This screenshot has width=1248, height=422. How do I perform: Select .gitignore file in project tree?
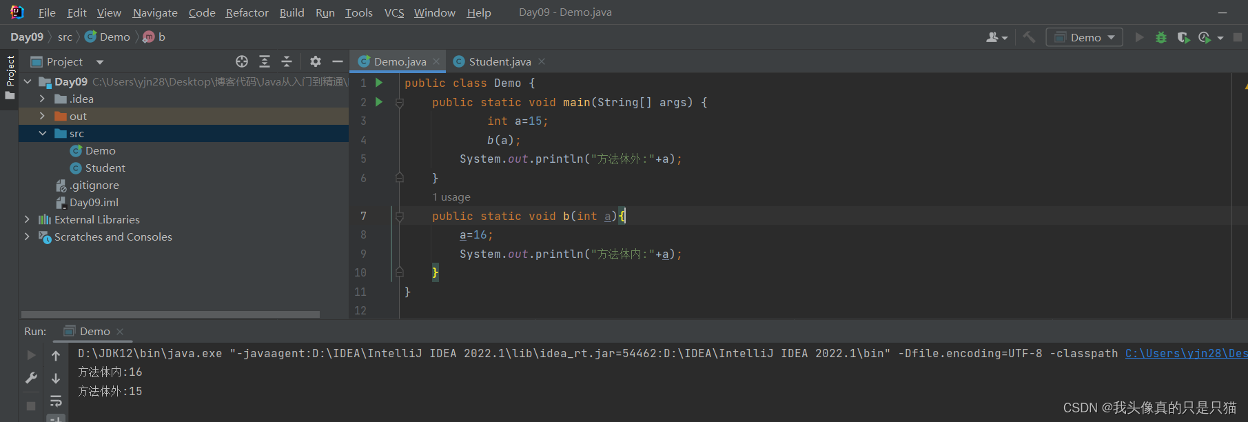(88, 185)
